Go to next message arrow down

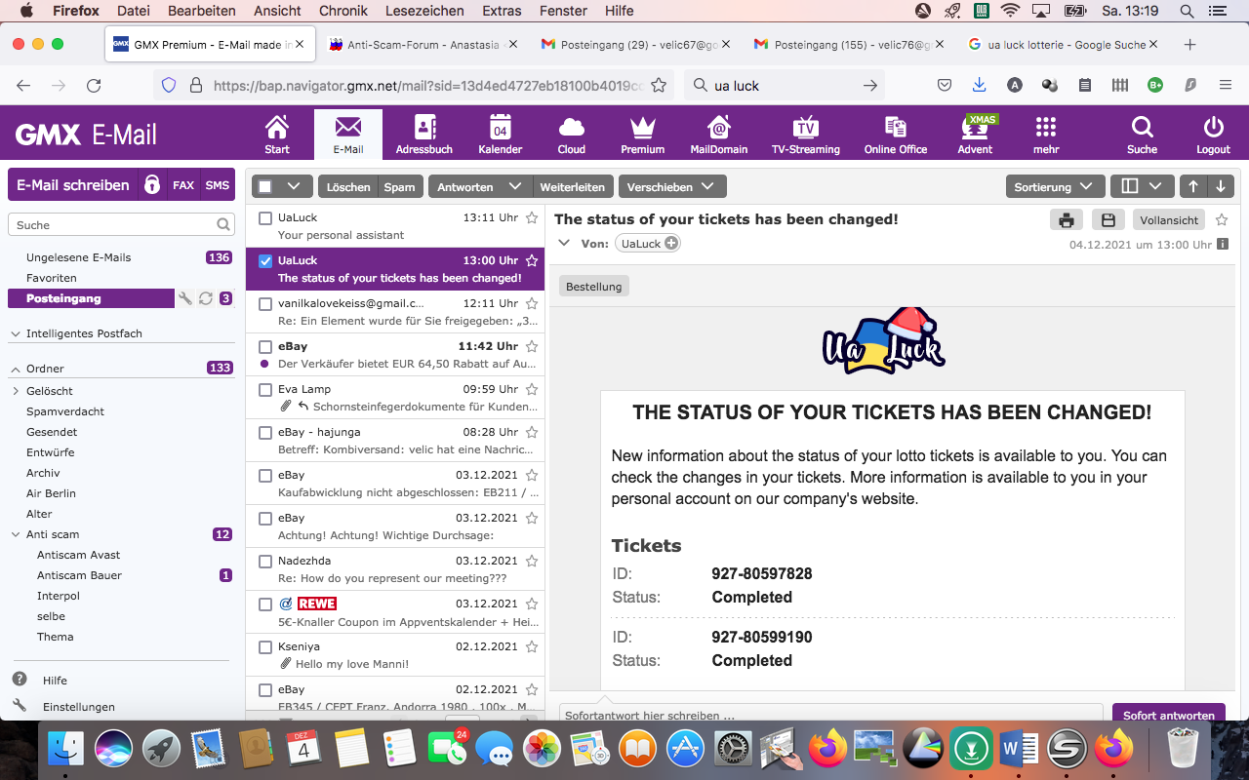pyautogui.click(x=1220, y=186)
